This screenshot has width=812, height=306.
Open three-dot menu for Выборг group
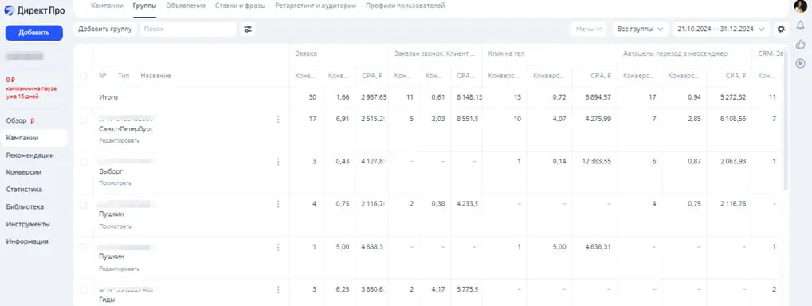tap(278, 162)
